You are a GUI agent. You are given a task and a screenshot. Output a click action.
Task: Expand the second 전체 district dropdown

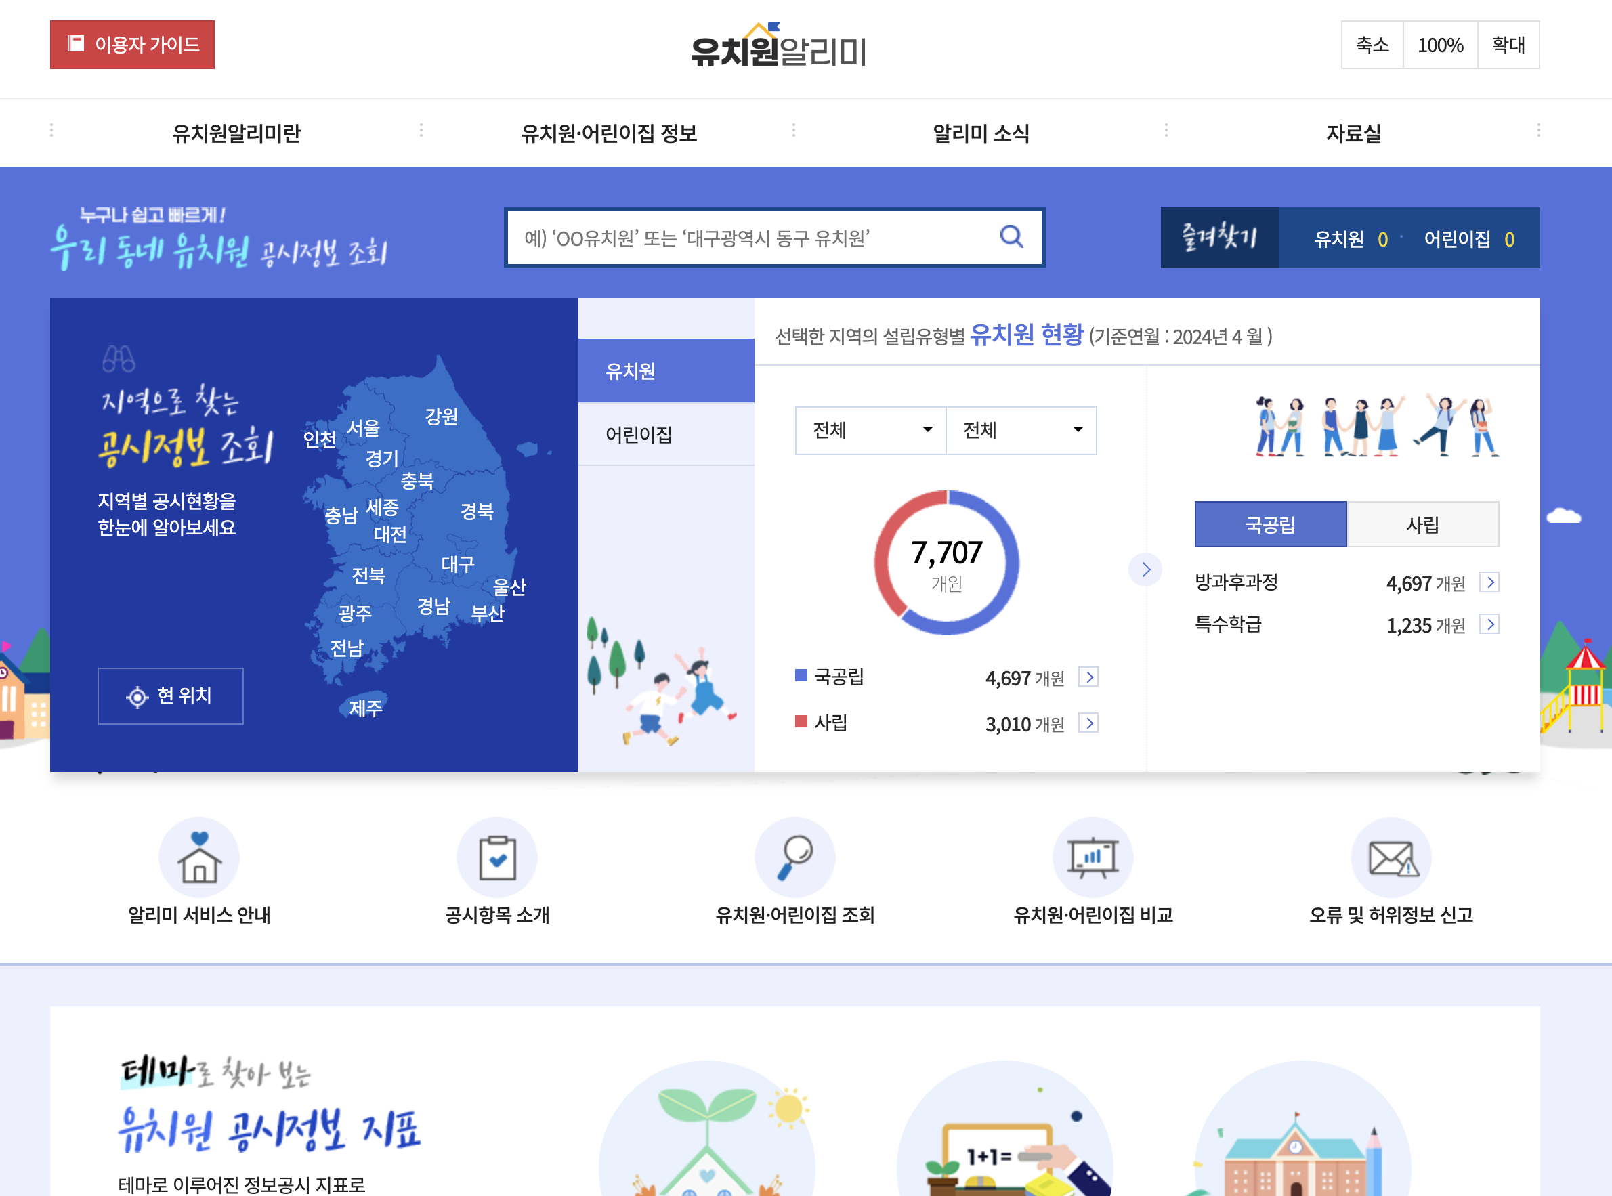[x=1021, y=430]
